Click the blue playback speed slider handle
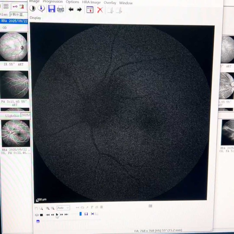This screenshot has height=234, width=234. pos(80,214)
